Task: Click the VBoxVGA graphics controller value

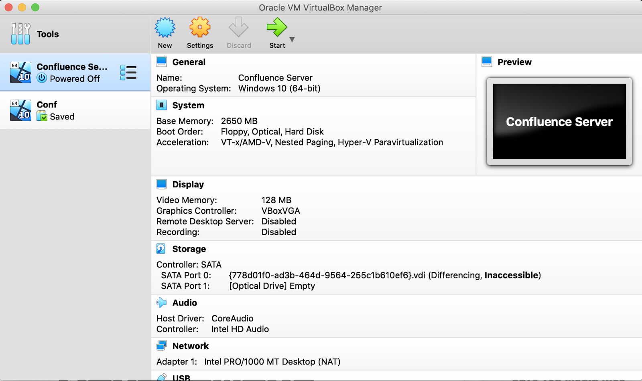Action: coord(281,211)
